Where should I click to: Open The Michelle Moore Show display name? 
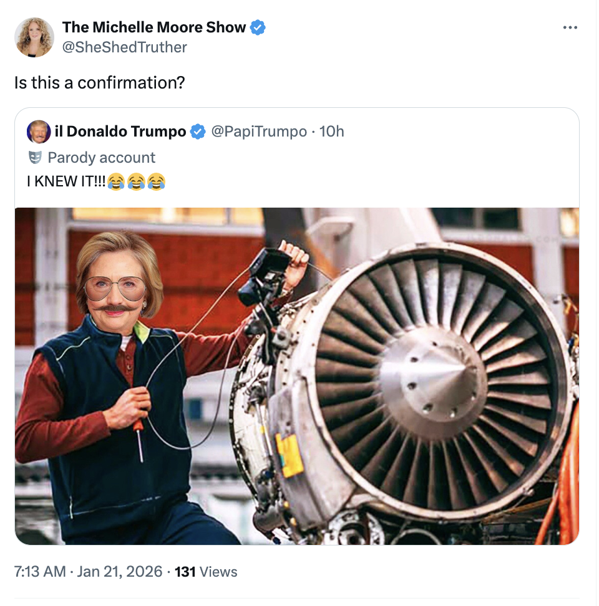pos(155,27)
